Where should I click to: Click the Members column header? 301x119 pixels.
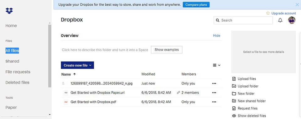point(189,74)
